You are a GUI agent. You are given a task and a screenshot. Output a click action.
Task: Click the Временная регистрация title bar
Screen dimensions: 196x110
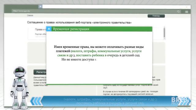coord(99,29)
